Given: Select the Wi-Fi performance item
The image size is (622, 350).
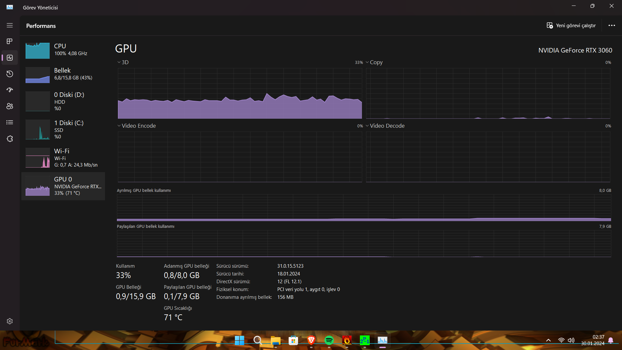Looking at the screenshot, I should click(63, 157).
